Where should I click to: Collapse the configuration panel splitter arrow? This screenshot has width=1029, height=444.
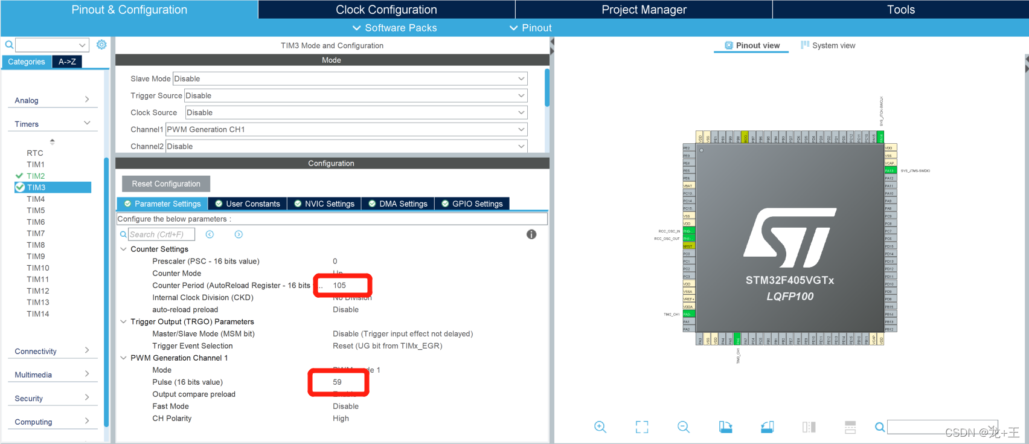pyautogui.click(x=552, y=47)
